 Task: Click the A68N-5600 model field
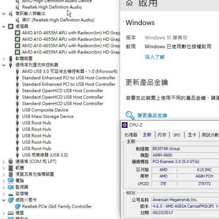[185, 155]
